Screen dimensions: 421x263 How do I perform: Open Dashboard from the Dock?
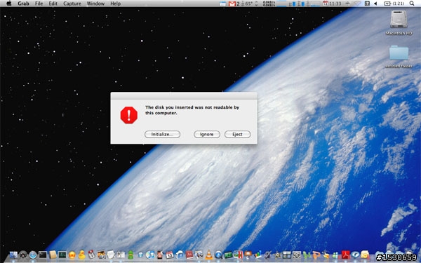pyautogui.click(x=23, y=255)
